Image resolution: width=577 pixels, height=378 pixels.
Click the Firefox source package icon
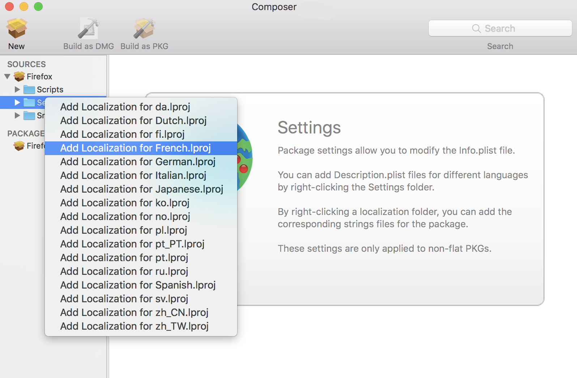point(19,76)
